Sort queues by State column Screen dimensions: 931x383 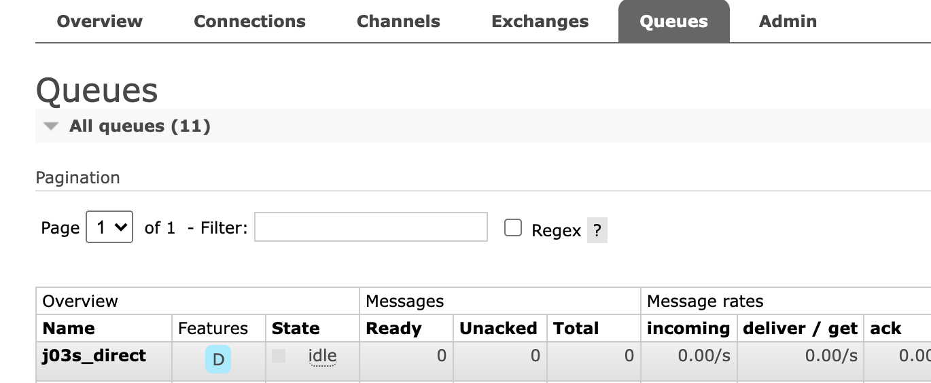coord(296,329)
